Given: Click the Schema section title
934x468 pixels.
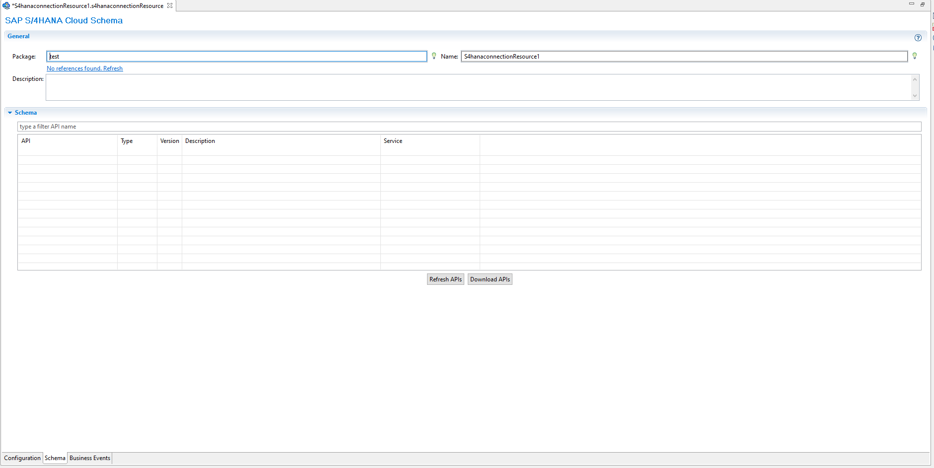Looking at the screenshot, I should [x=26, y=113].
